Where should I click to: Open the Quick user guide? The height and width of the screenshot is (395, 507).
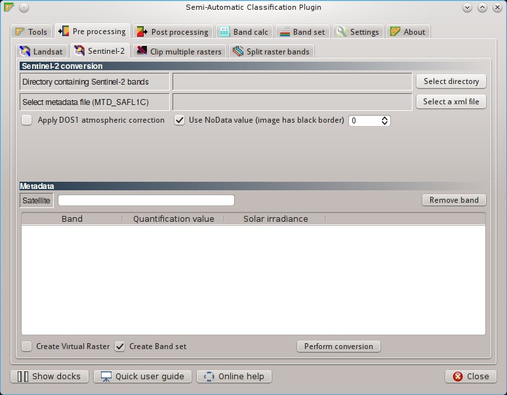142,376
